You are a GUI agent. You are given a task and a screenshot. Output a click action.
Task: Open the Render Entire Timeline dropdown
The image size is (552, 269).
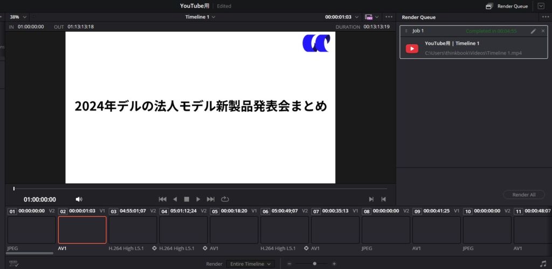point(250,264)
